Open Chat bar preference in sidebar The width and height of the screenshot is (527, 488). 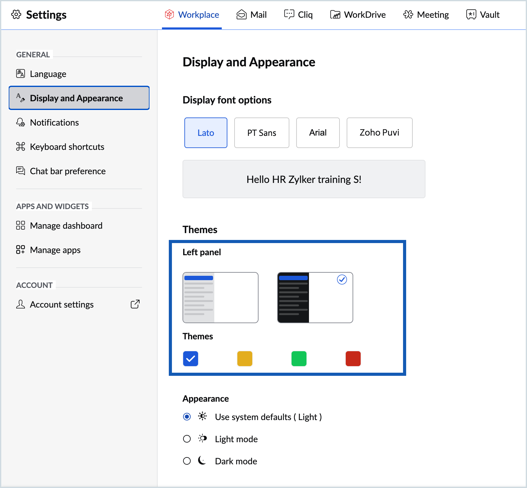click(79, 171)
